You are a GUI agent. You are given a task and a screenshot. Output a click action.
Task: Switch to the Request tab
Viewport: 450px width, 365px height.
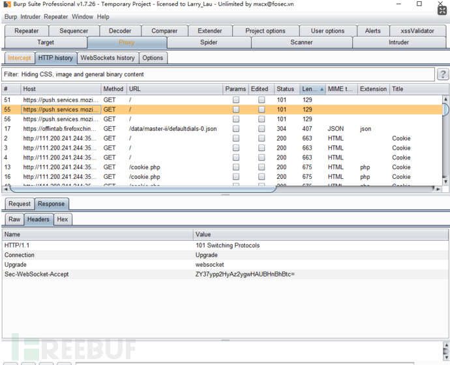tap(20, 204)
